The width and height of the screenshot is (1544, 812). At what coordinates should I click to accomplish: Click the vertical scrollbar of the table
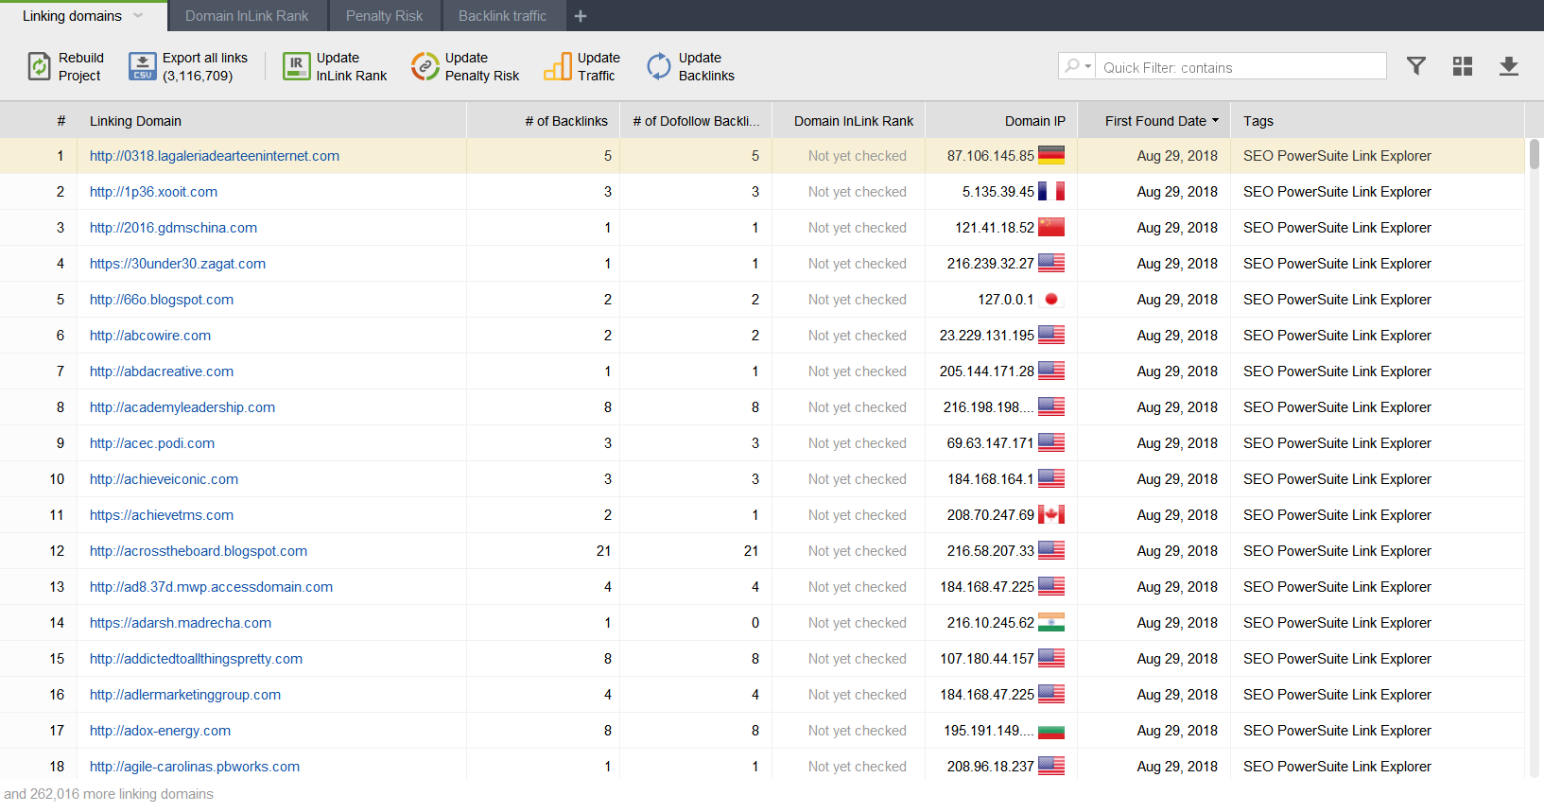click(x=1535, y=155)
